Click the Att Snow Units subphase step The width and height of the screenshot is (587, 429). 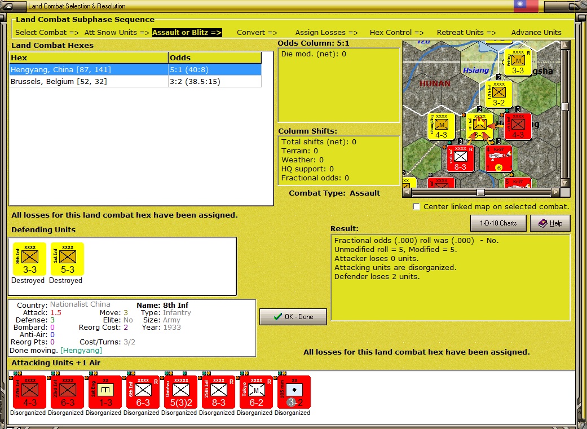(x=117, y=33)
